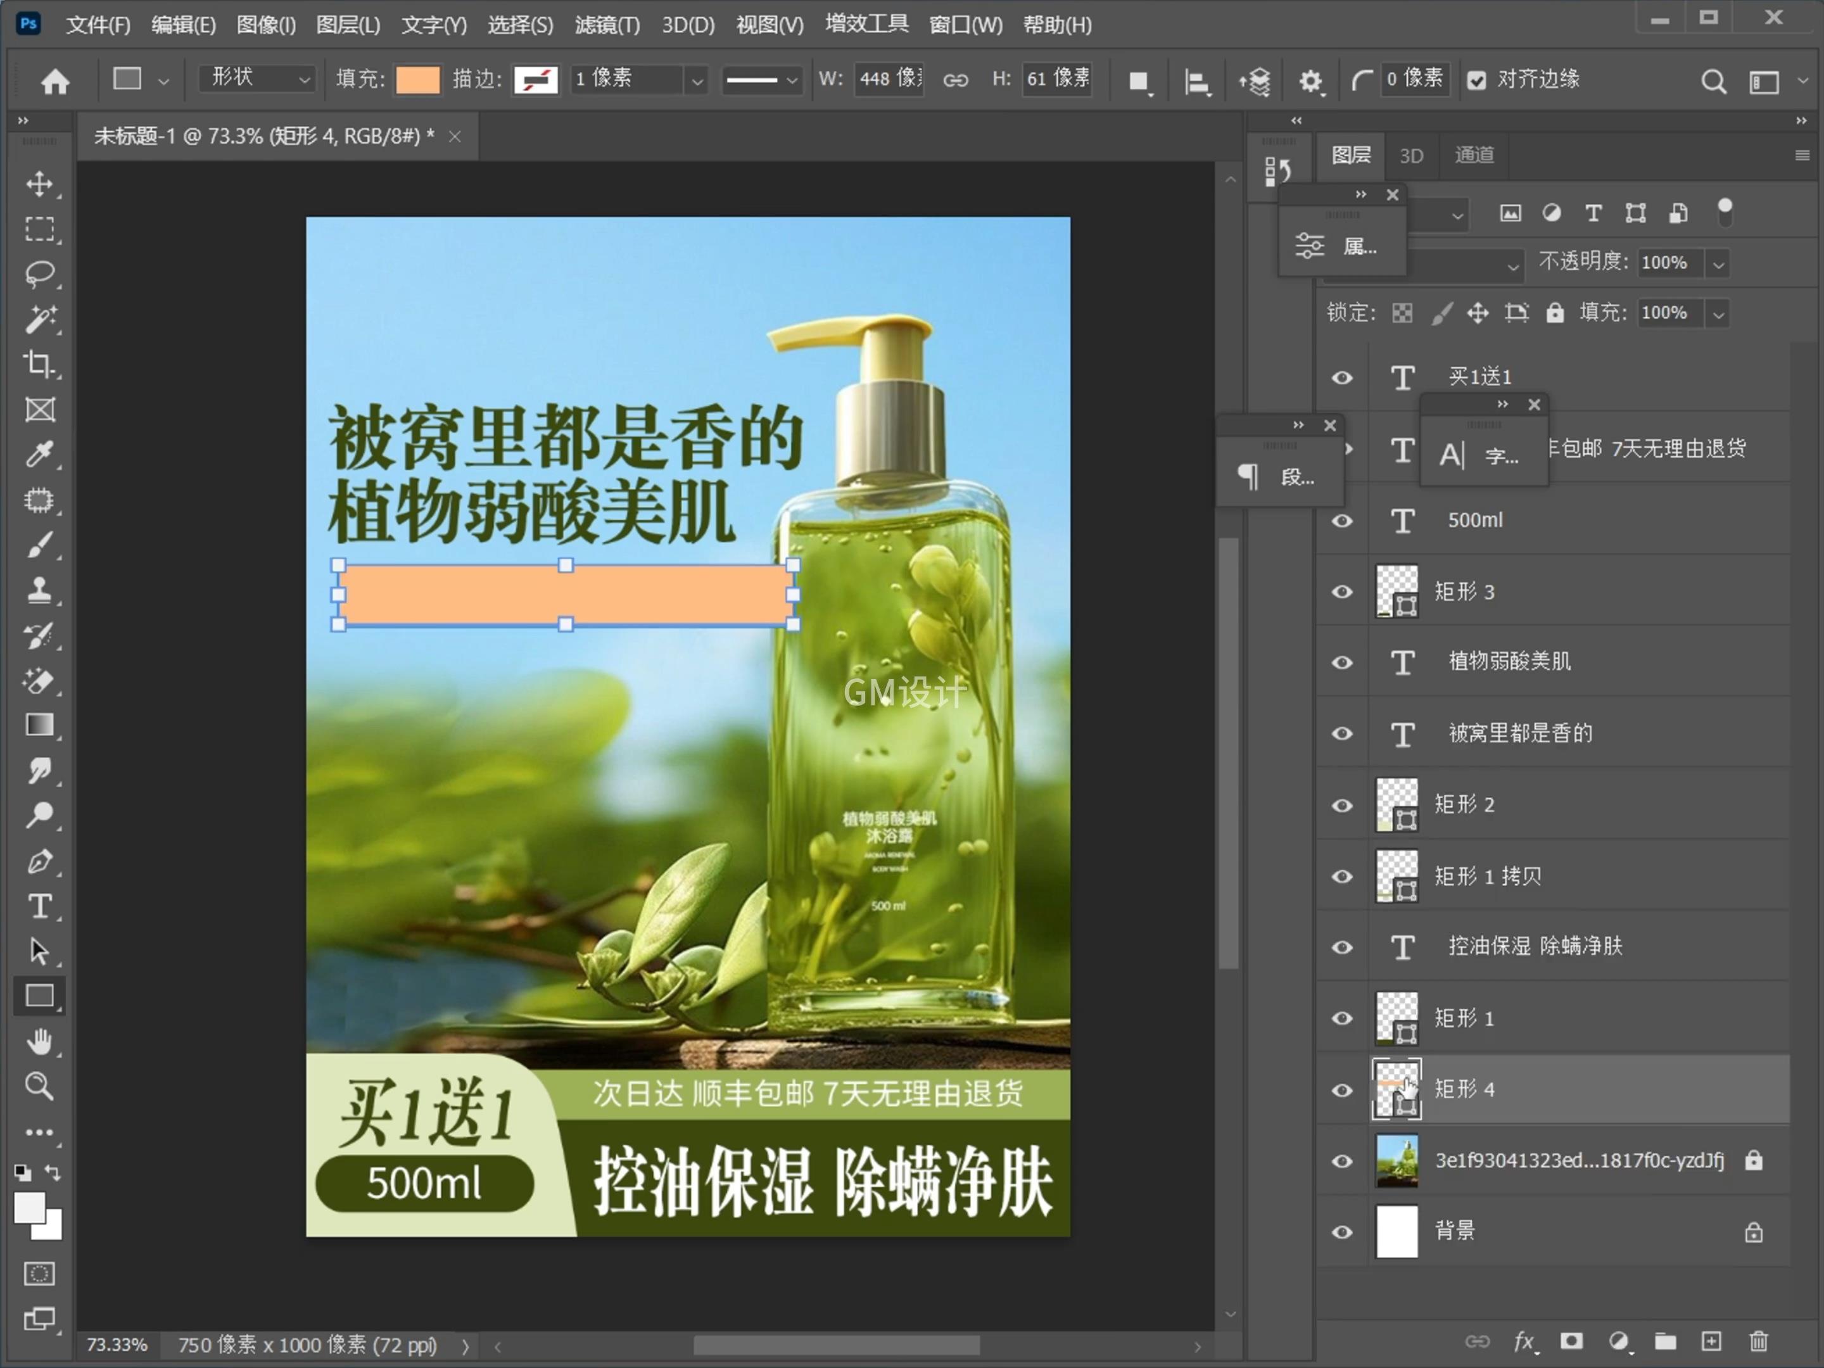Click the delete layer trash icon
1824x1368 pixels.
(1758, 1341)
